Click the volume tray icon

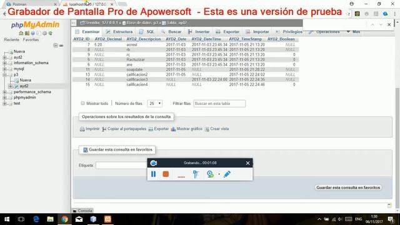pyautogui.click(x=340, y=219)
